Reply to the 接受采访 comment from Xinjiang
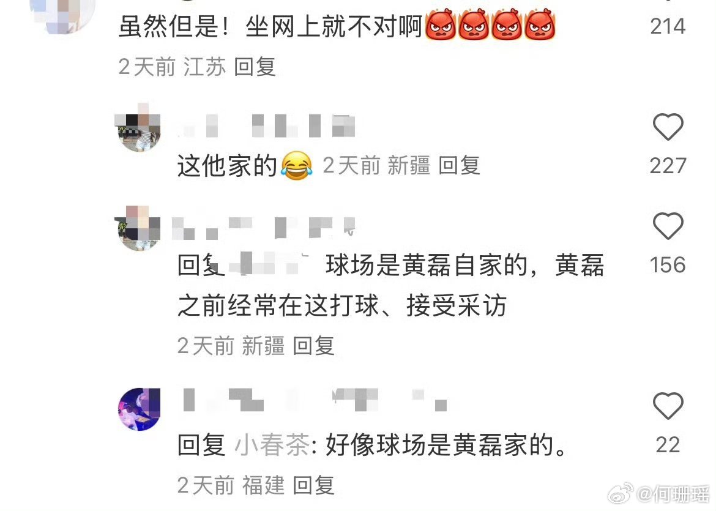716x511 pixels. (313, 346)
